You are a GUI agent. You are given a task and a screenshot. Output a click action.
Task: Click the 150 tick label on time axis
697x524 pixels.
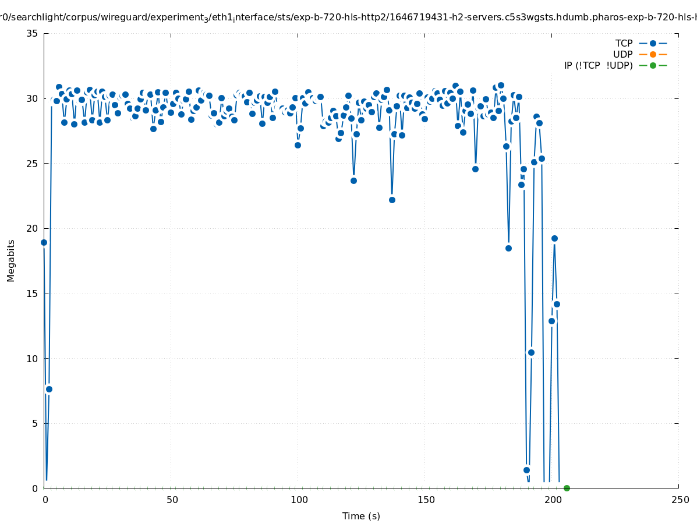[x=426, y=500]
